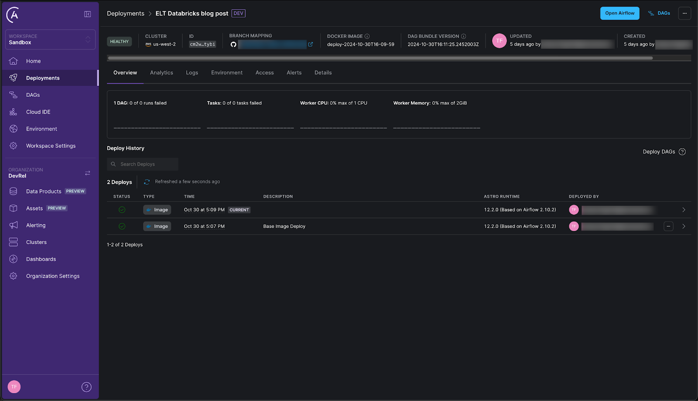The image size is (698, 401).
Task: Switch to the Environment tab
Action: point(226,73)
